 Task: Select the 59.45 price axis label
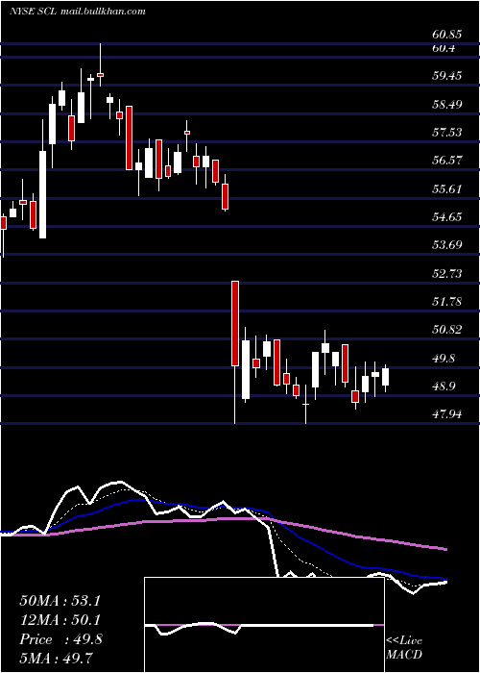(447, 76)
